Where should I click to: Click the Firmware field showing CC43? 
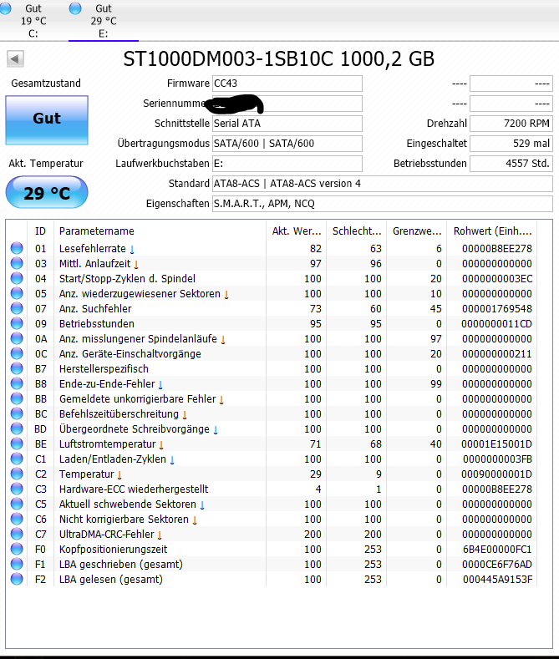click(287, 84)
